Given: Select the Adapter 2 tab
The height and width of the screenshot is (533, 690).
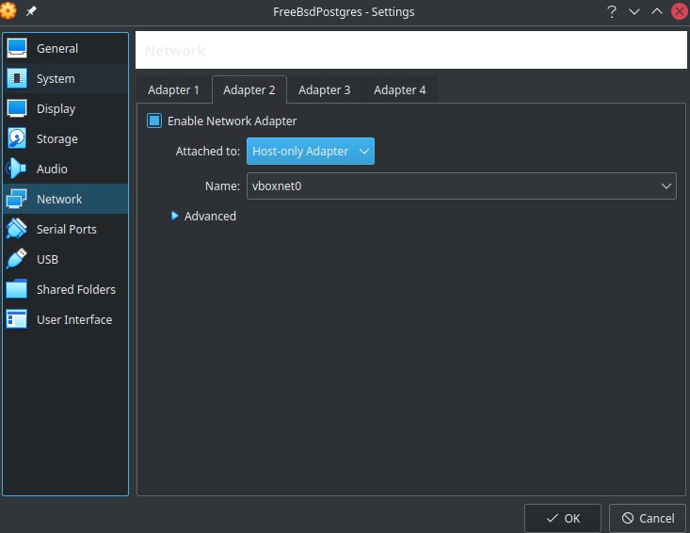Looking at the screenshot, I should (249, 89).
